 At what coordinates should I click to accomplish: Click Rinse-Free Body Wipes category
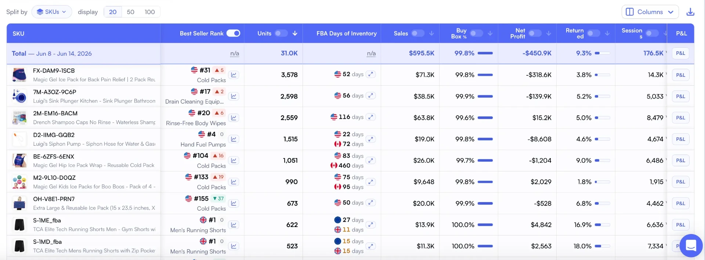click(x=196, y=123)
